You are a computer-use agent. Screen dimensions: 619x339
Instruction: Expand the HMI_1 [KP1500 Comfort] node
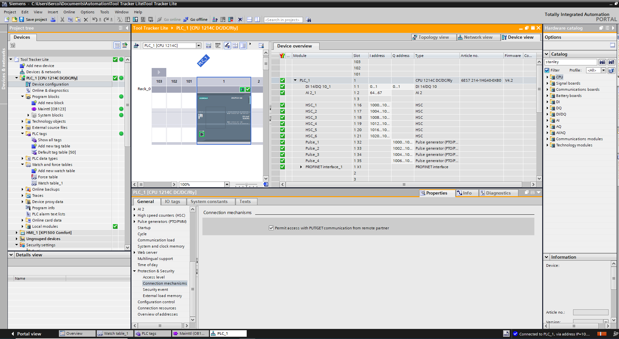pos(17,233)
